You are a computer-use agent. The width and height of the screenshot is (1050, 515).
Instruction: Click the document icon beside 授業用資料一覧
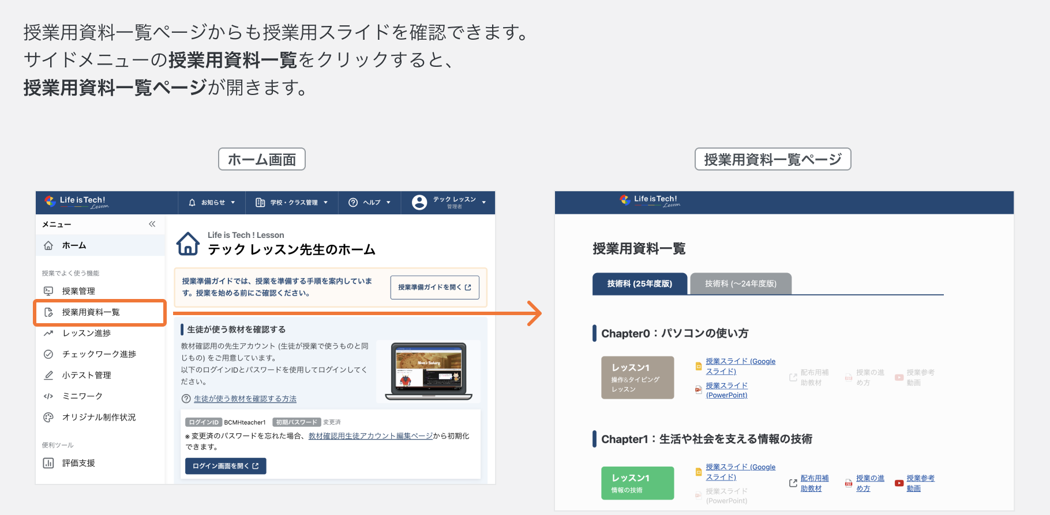click(48, 312)
